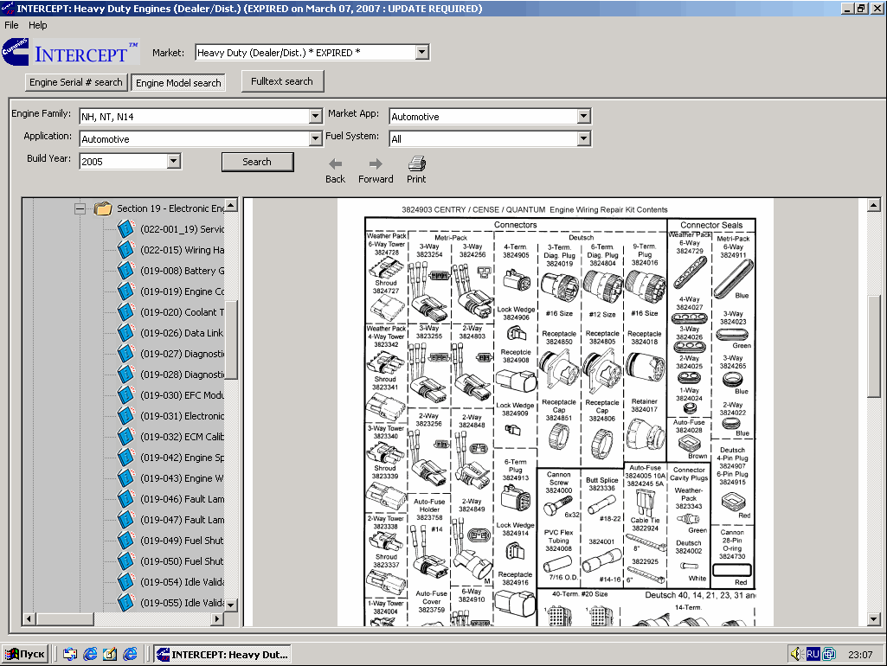This screenshot has height=666, width=887.
Task: Open the Engine Family dropdown
Action: pyautogui.click(x=315, y=117)
